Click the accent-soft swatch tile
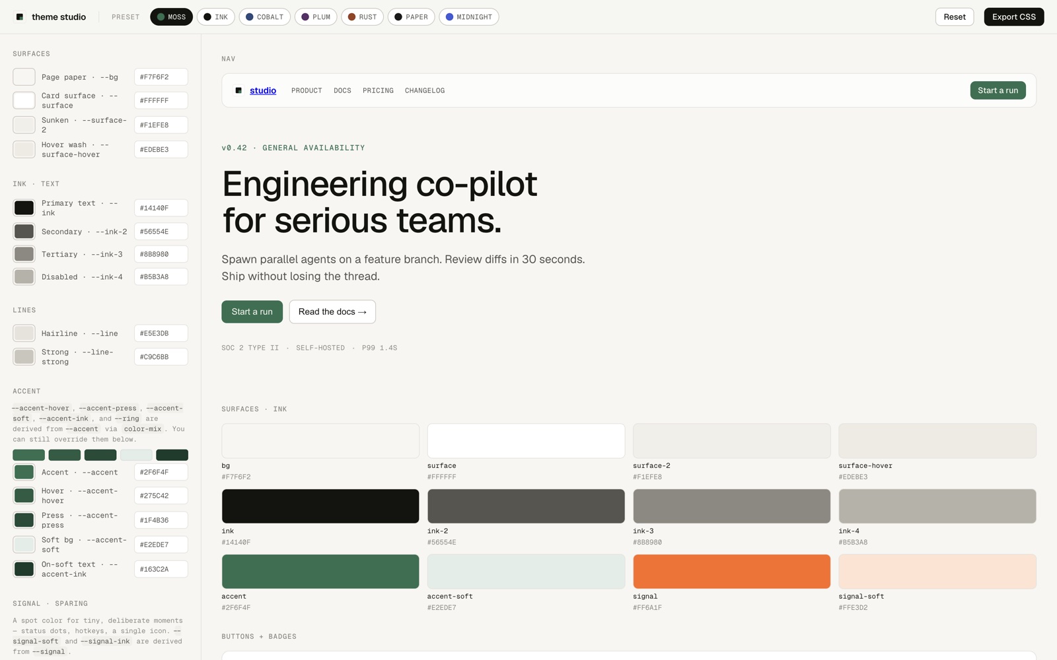The width and height of the screenshot is (1057, 660). pos(526,572)
